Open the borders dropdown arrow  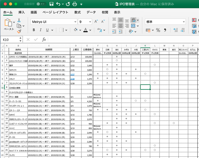pos(66,30)
